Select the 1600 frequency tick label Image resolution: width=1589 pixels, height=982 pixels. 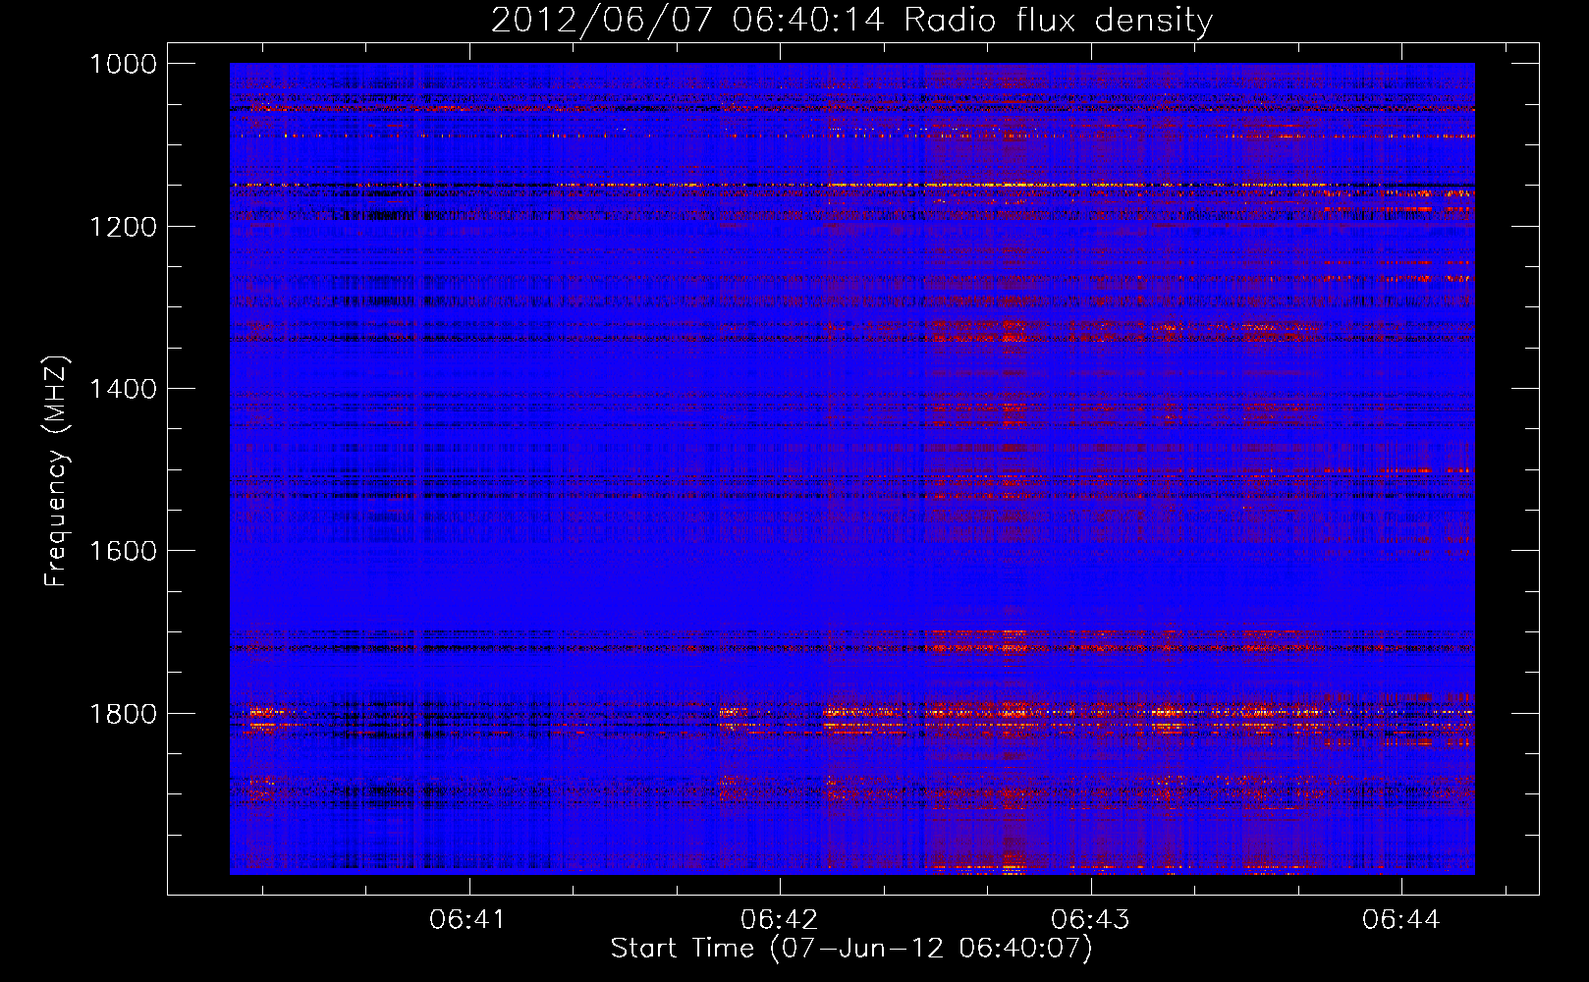coord(123,551)
